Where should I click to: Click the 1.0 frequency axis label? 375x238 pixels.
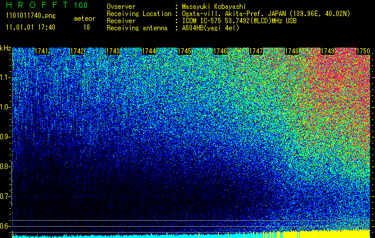(x=5, y=107)
